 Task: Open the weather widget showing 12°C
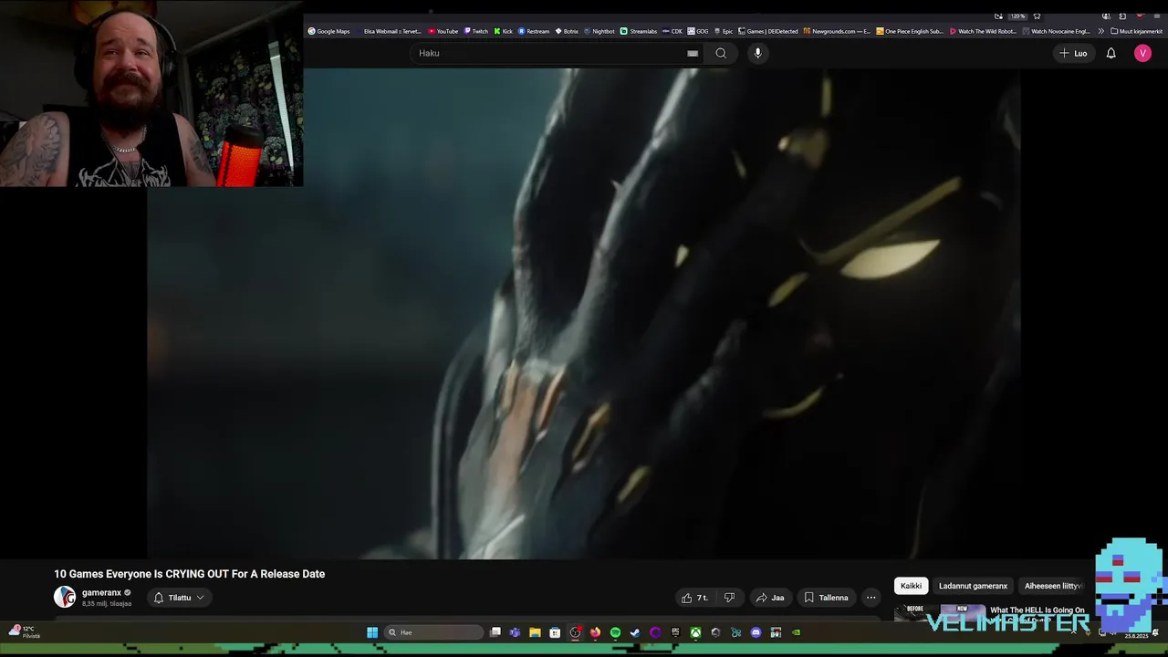pyautogui.click(x=25, y=631)
